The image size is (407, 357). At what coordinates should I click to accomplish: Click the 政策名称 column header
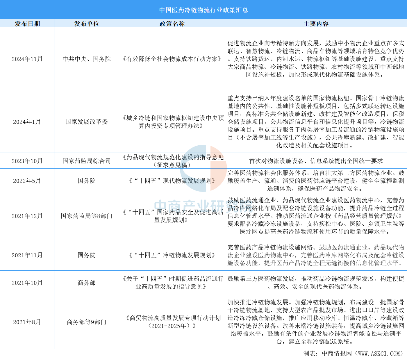172,24
